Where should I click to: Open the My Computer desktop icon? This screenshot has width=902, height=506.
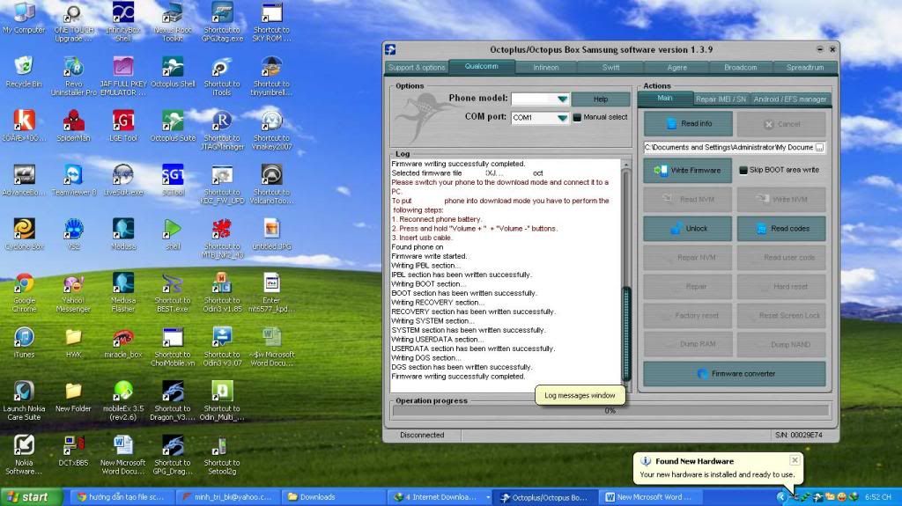coord(24,18)
